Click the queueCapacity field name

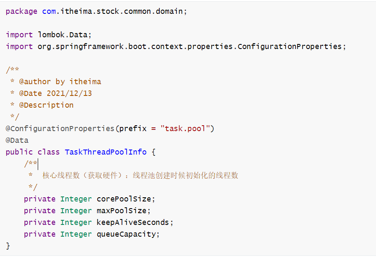[126, 234]
